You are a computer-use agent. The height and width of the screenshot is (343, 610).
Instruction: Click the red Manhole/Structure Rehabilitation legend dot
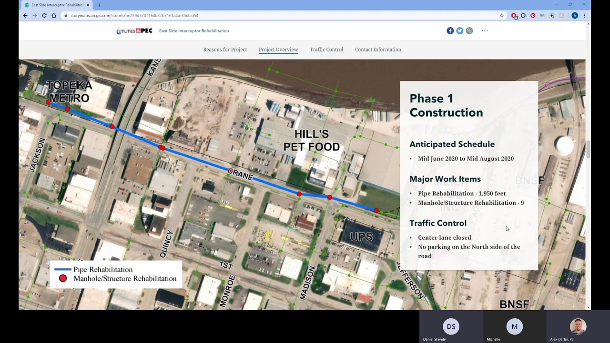[62, 279]
